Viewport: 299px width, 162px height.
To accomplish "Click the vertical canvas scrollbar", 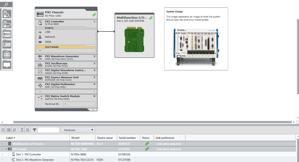I will pos(298,57).
